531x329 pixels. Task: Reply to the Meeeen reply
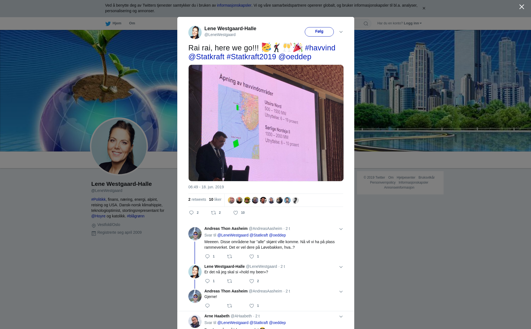(x=207, y=256)
